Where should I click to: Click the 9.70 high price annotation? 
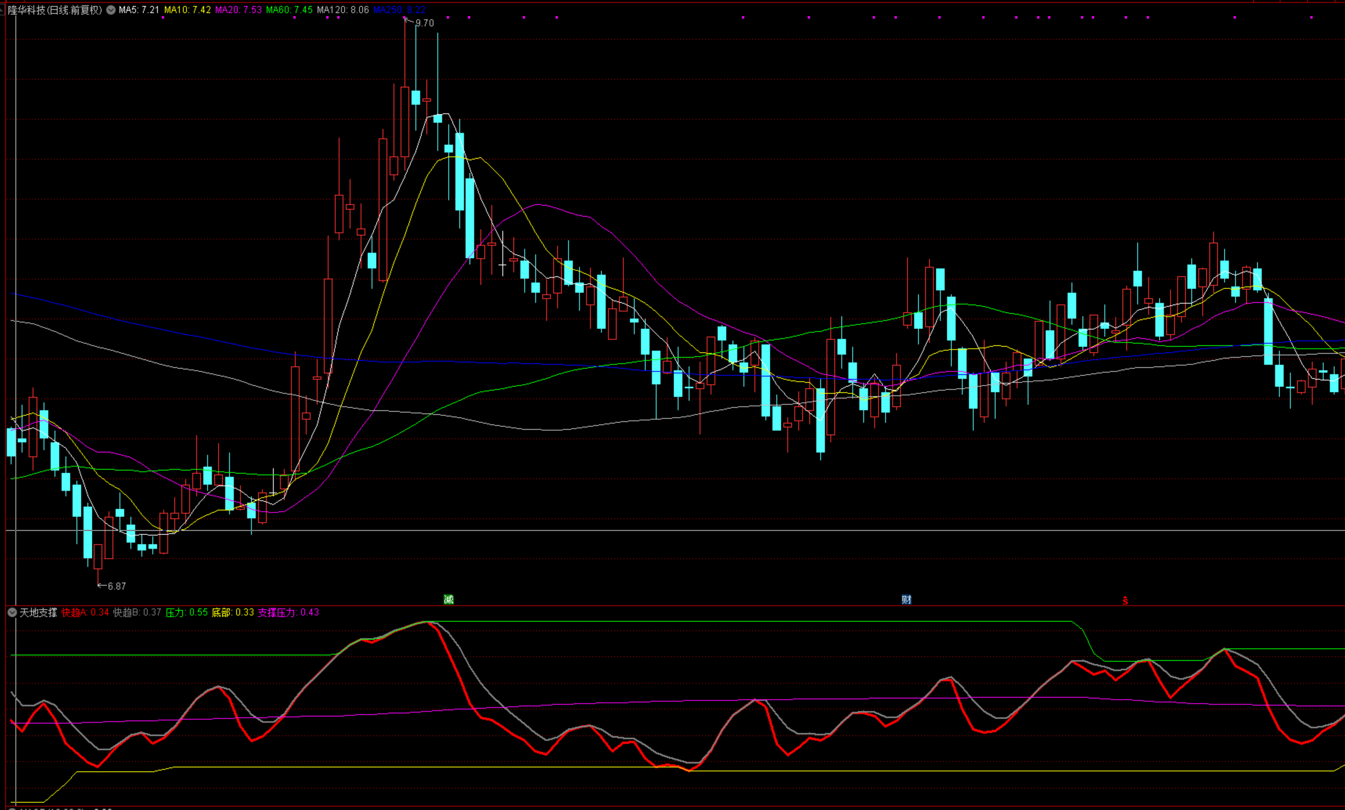(424, 23)
